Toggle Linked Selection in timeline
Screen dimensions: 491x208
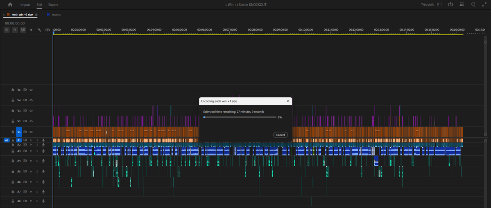tap(23, 30)
